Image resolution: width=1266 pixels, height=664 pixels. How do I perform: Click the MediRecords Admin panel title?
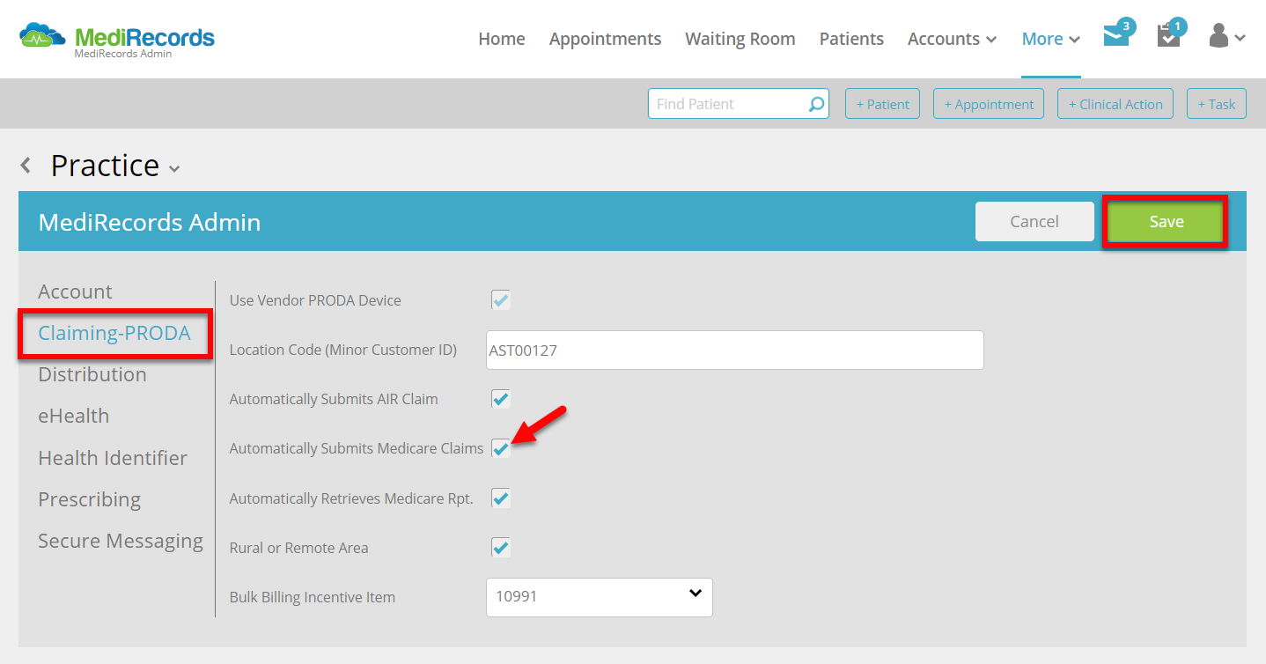pyautogui.click(x=150, y=222)
